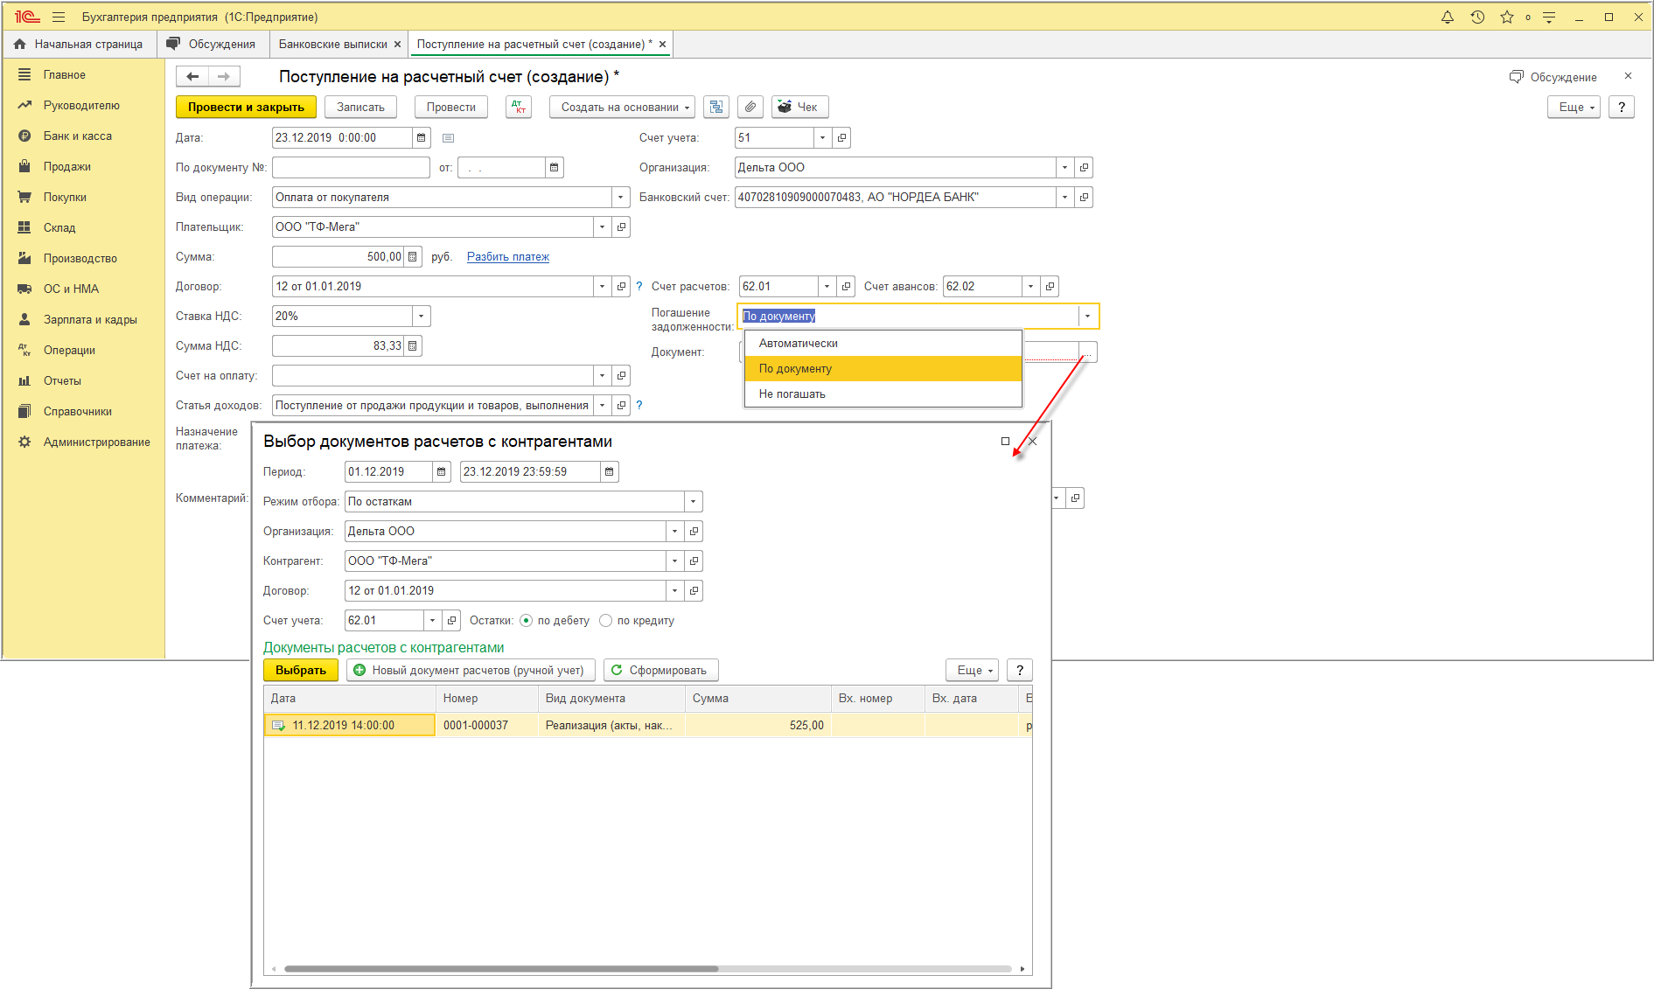
Task: Click the Разбить платеж link
Action: pos(507,256)
